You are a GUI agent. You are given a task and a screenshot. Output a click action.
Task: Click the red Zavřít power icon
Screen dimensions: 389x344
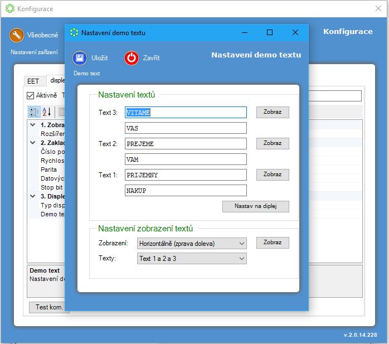pos(132,58)
